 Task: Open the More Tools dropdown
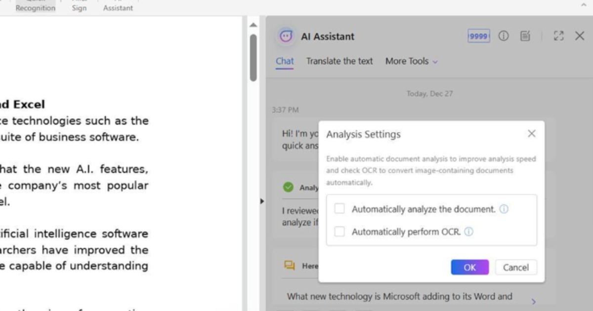point(411,61)
